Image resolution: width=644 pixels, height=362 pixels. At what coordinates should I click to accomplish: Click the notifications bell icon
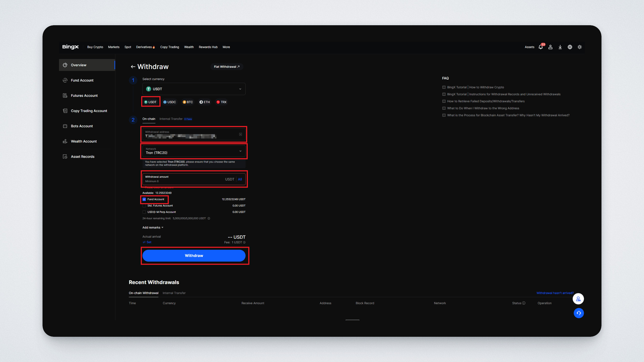(x=540, y=47)
